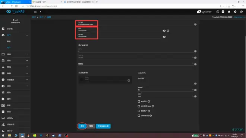The image size is (246, 138).
Task: Open File Explorer from the taskbar
Action: click(10, 135)
